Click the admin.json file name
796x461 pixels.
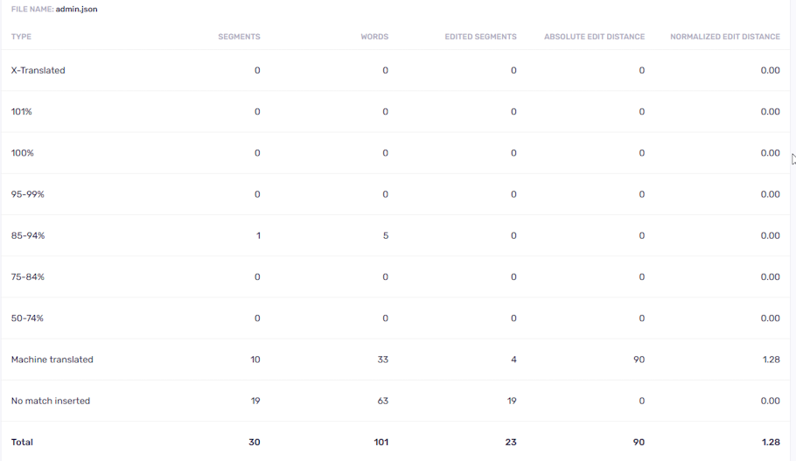76,9
